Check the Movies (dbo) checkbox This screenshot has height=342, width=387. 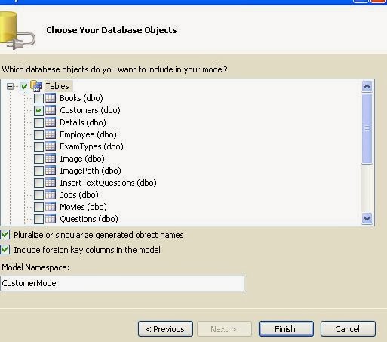[x=38, y=207]
